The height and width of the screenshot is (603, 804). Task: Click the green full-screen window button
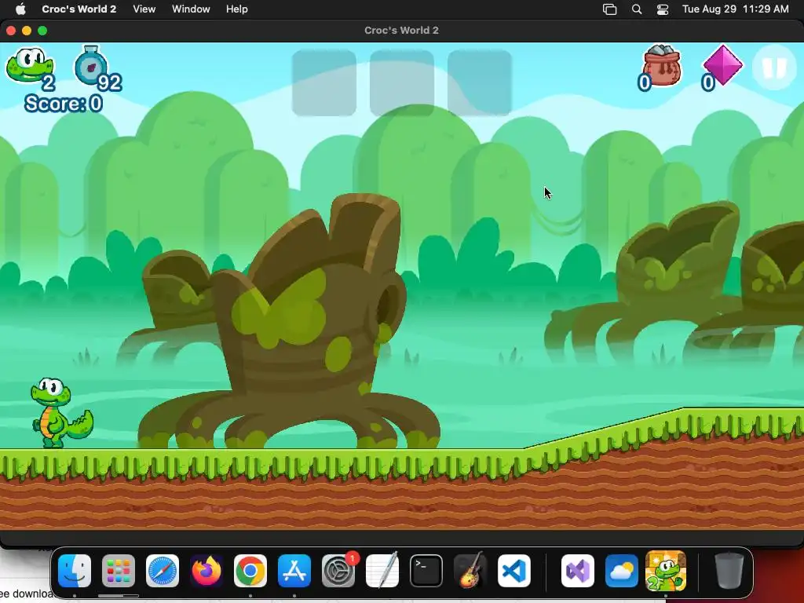point(42,31)
